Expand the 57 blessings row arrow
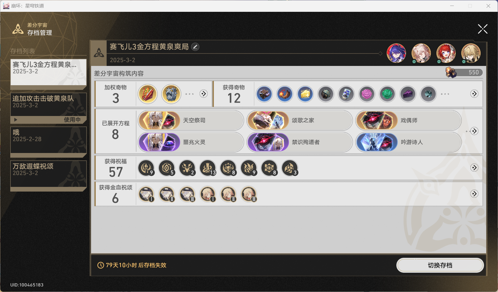The height and width of the screenshot is (292, 498). pyautogui.click(x=474, y=168)
